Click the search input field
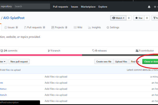Image resolution: width=158 pixels, height=105 pixels. pyautogui.click(x=32, y=6)
